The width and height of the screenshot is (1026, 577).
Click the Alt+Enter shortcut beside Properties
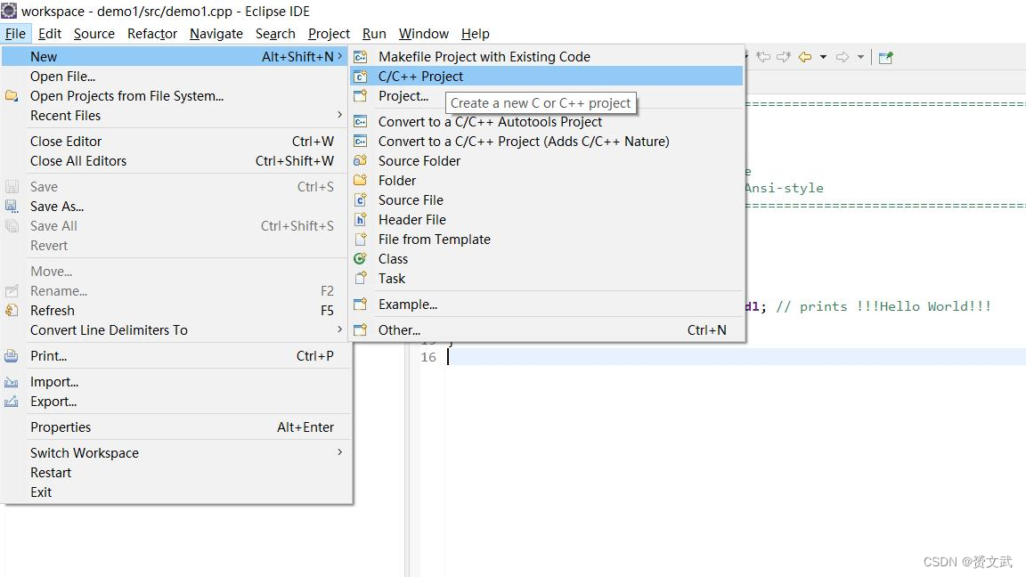pyautogui.click(x=305, y=427)
